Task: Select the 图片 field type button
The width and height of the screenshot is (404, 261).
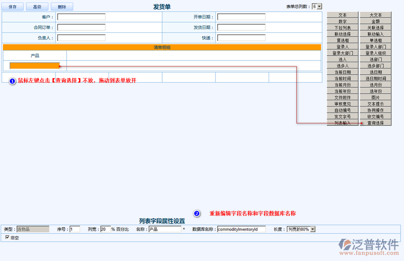Action: (x=375, y=97)
